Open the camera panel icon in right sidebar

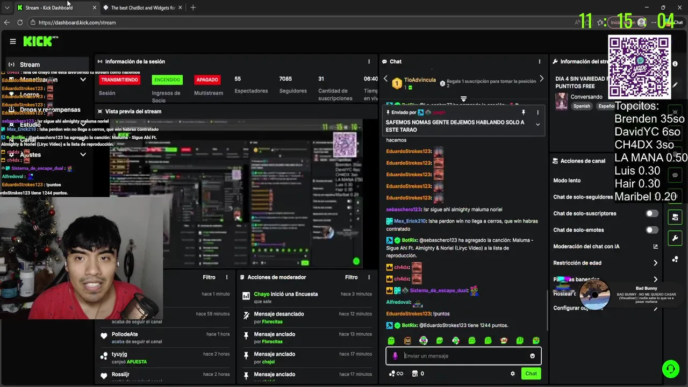(675, 217)
